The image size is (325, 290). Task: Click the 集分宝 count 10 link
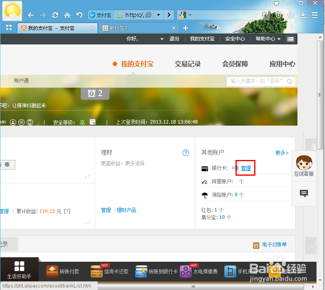(x=222, y=217)
